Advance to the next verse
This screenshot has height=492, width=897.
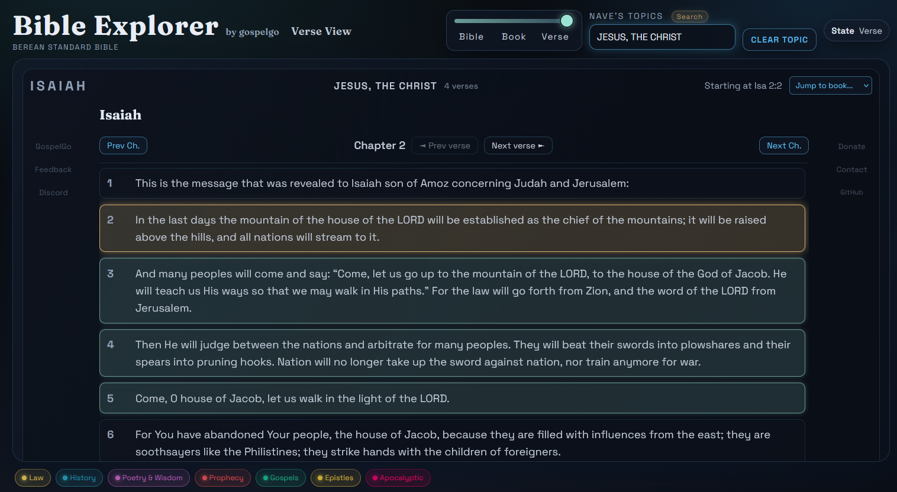518,145
